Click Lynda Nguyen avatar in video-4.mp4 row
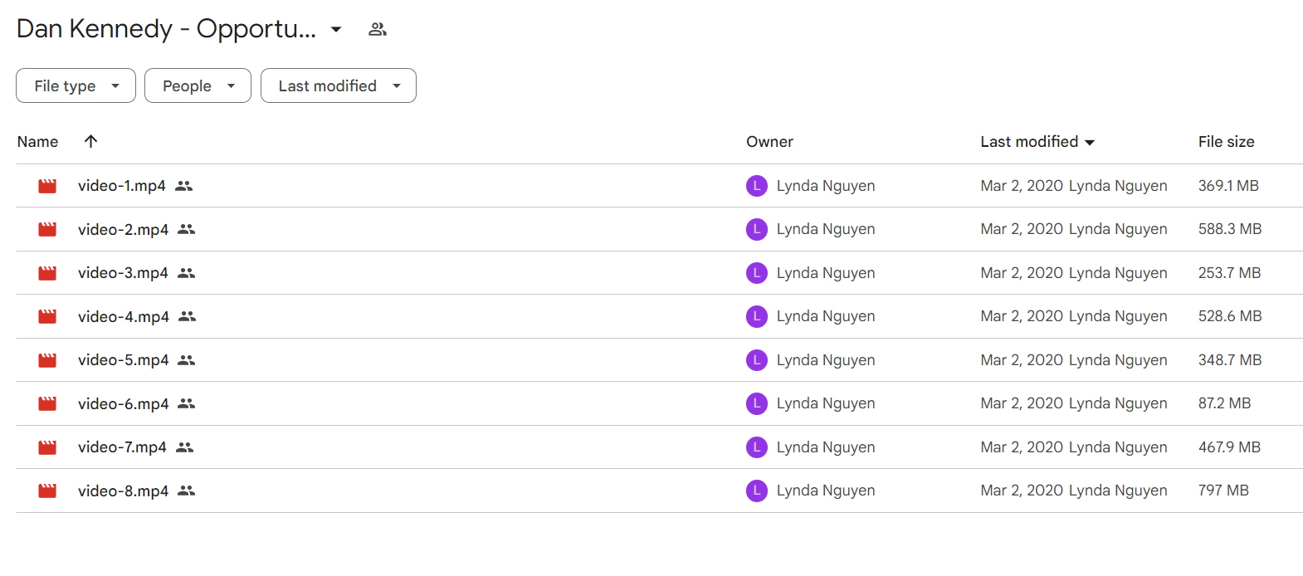Viewport: 1303px width, 576px height. click(x=757, y=316)
